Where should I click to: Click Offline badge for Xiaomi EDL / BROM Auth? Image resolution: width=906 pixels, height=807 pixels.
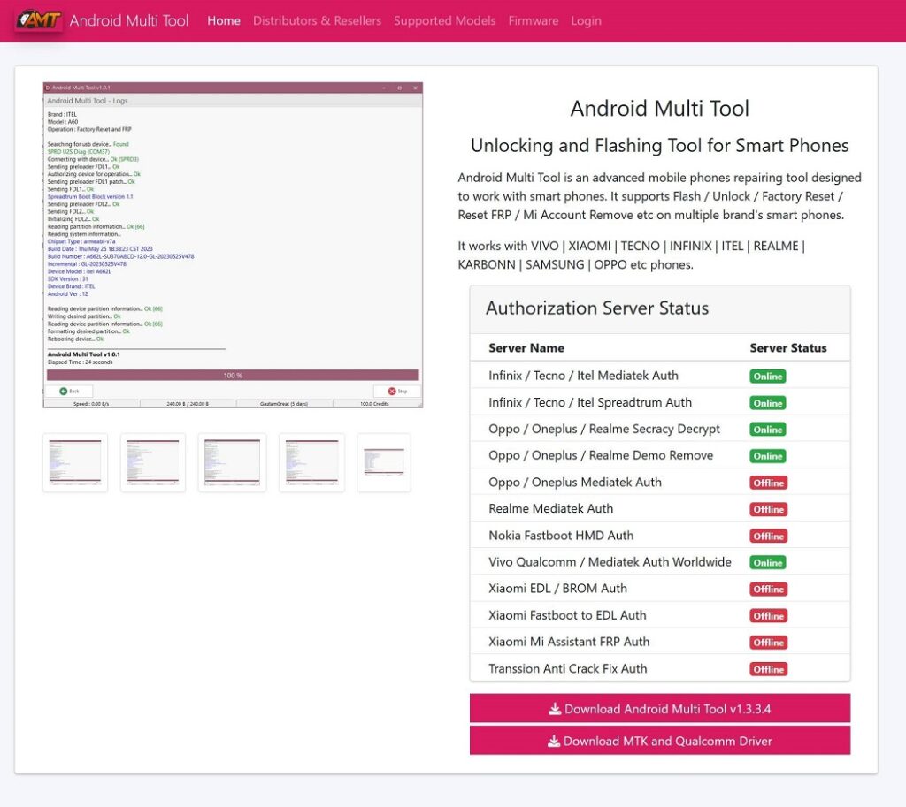click(769, 589)
